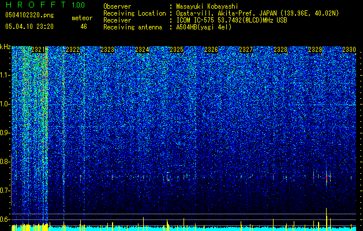Click the 0.8 kHz axis label
Viewport: 363px width, 231px height.
pyautogui.click(x=5, y=162)
